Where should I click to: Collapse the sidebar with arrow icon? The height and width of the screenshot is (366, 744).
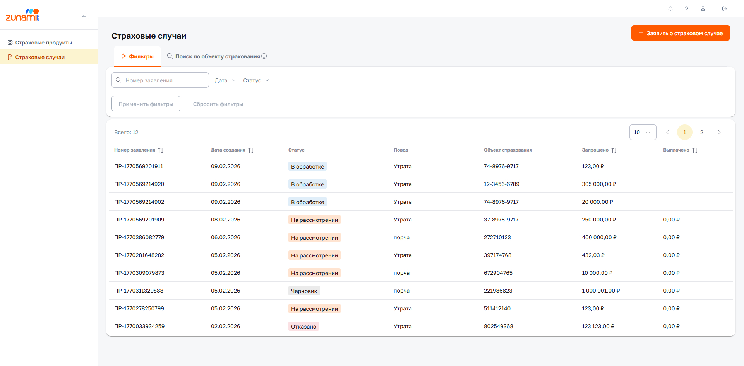[x=85, y=16]
